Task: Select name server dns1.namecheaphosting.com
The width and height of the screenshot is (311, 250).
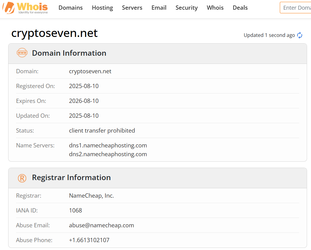Action: 108,146
